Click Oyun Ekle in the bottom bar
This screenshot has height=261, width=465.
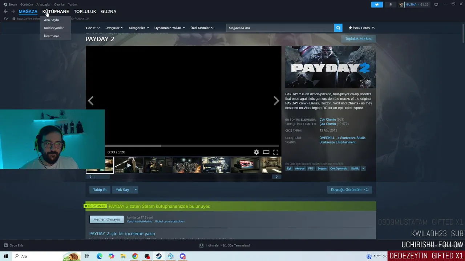[x=13, y=245]
